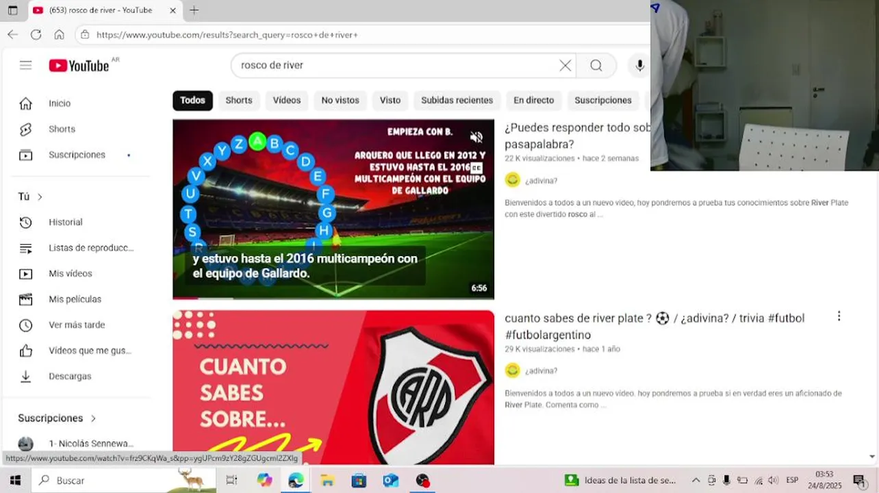Open the YouTube hamburger guide menu
Image resolution: width=879 pixels, height=493 pixels.
[x=25, y=66]
